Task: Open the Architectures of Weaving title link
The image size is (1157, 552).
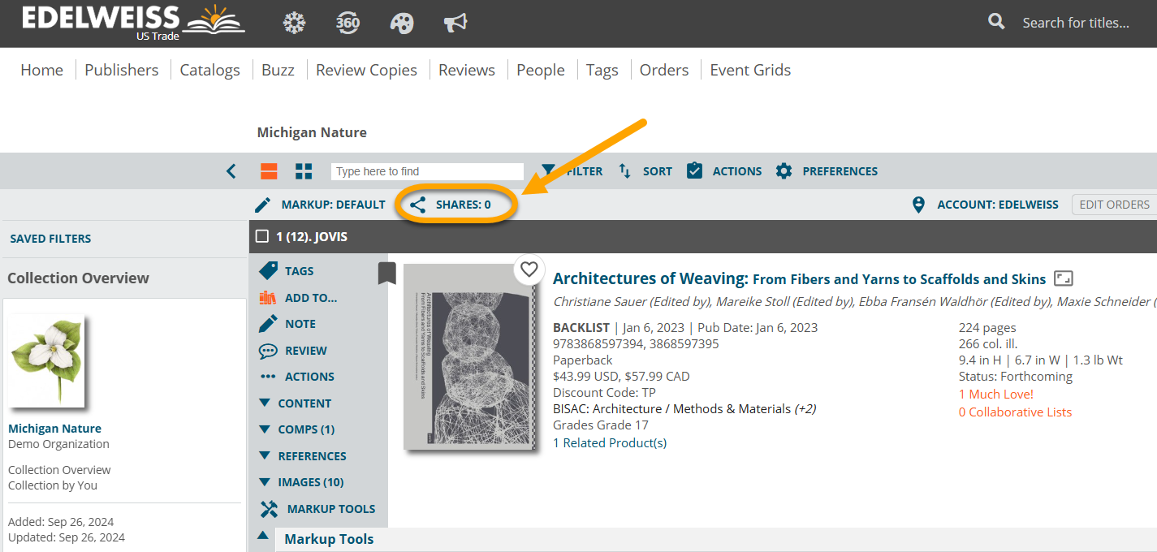Action: (x=799, y=278)
